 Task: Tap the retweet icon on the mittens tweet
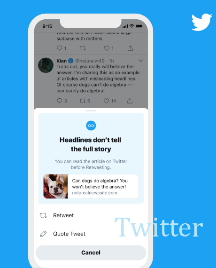83,48
